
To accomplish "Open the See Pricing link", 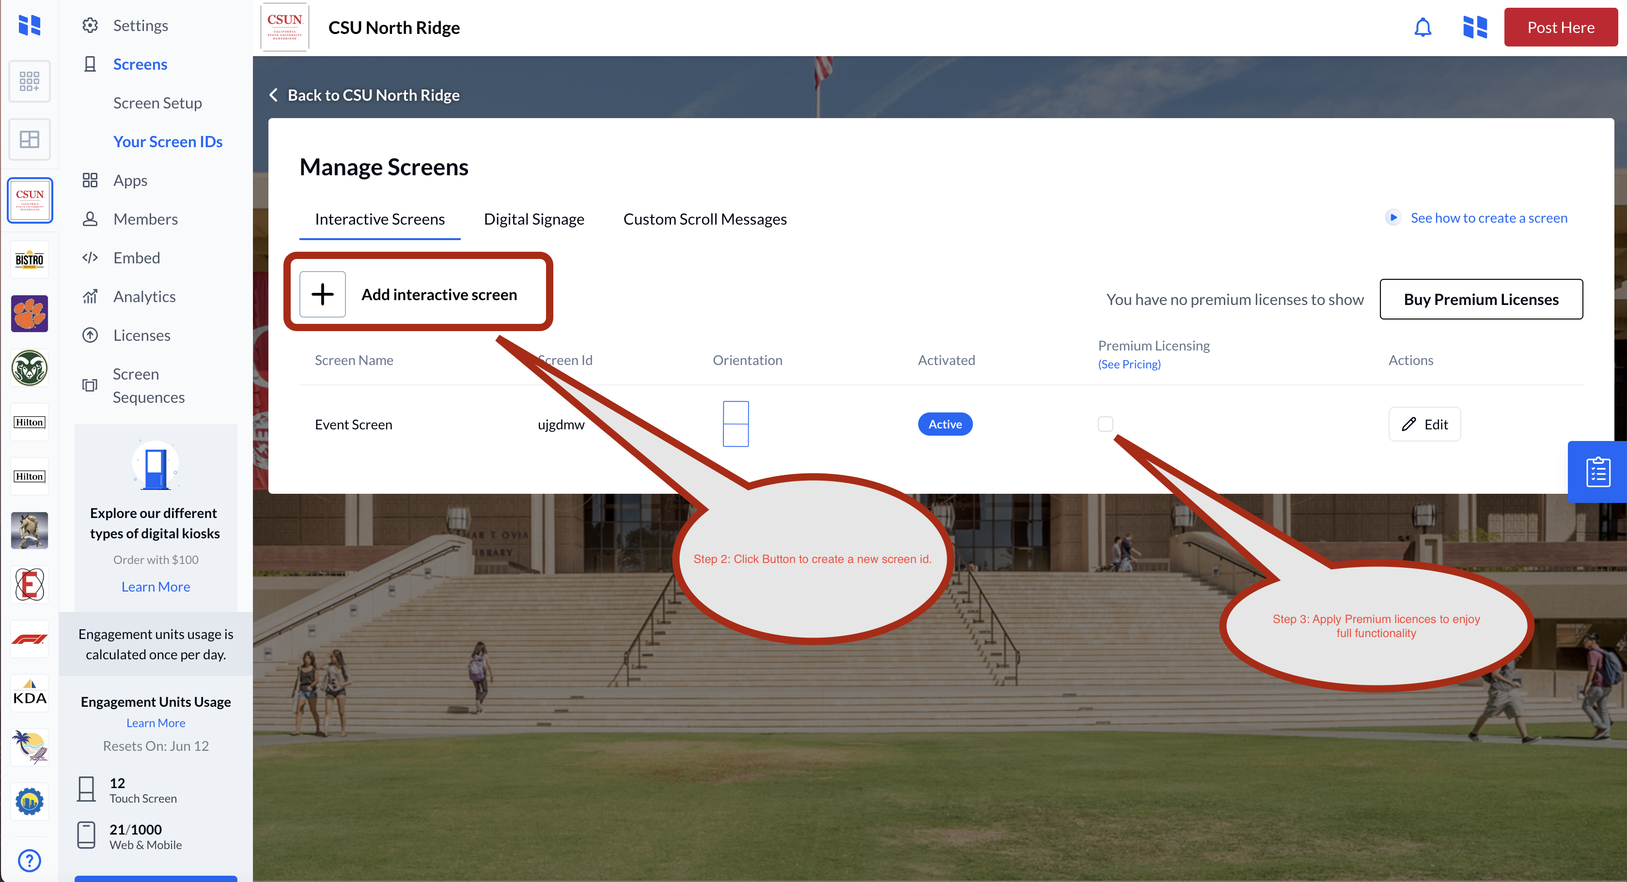I will [x=1128, y=364].
